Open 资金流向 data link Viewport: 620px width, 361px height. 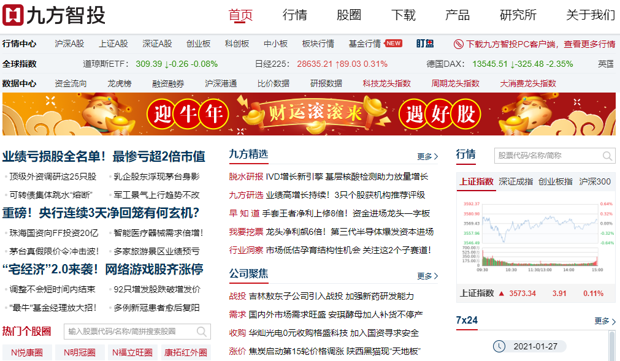click(x=71, y=84)
